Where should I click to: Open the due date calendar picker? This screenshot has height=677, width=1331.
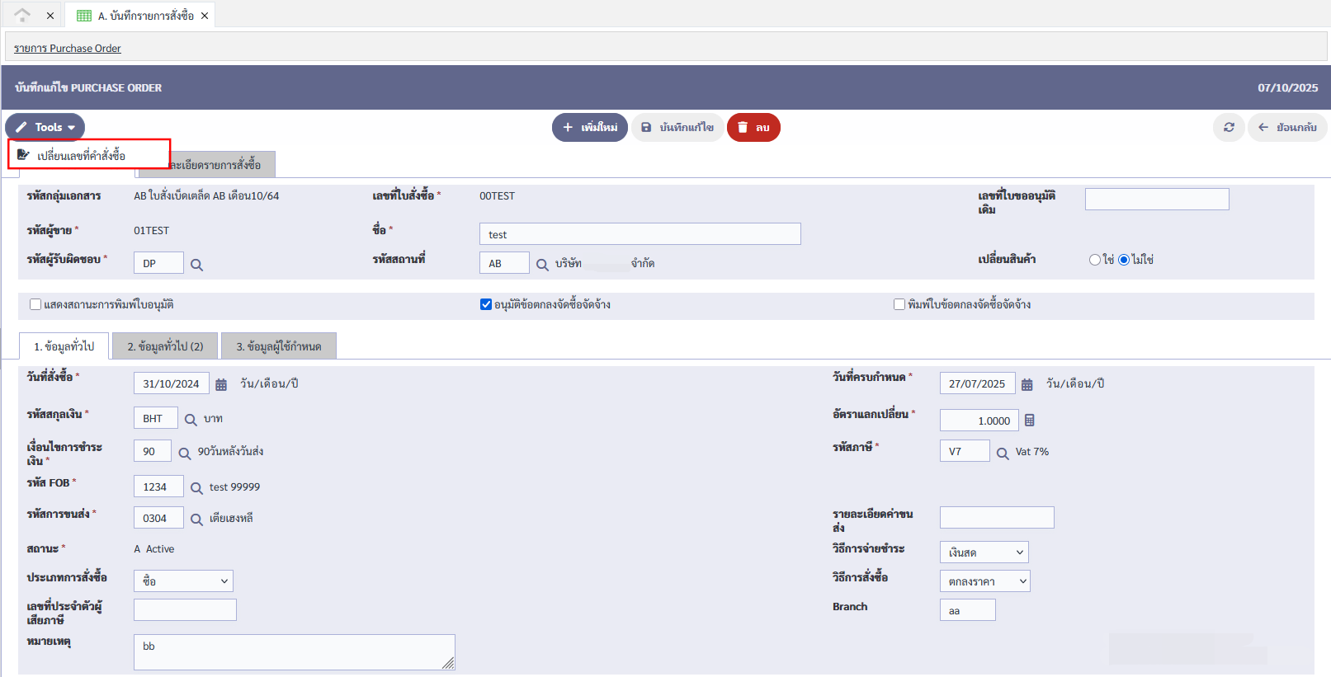pyautogui.click(x=1027, y=384)
